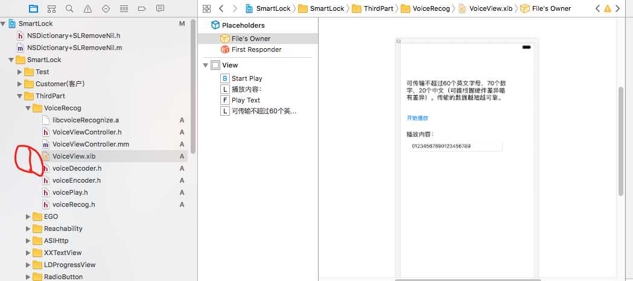Click the canvas horizontal scrollbar
633x281 pixels.
468,279
